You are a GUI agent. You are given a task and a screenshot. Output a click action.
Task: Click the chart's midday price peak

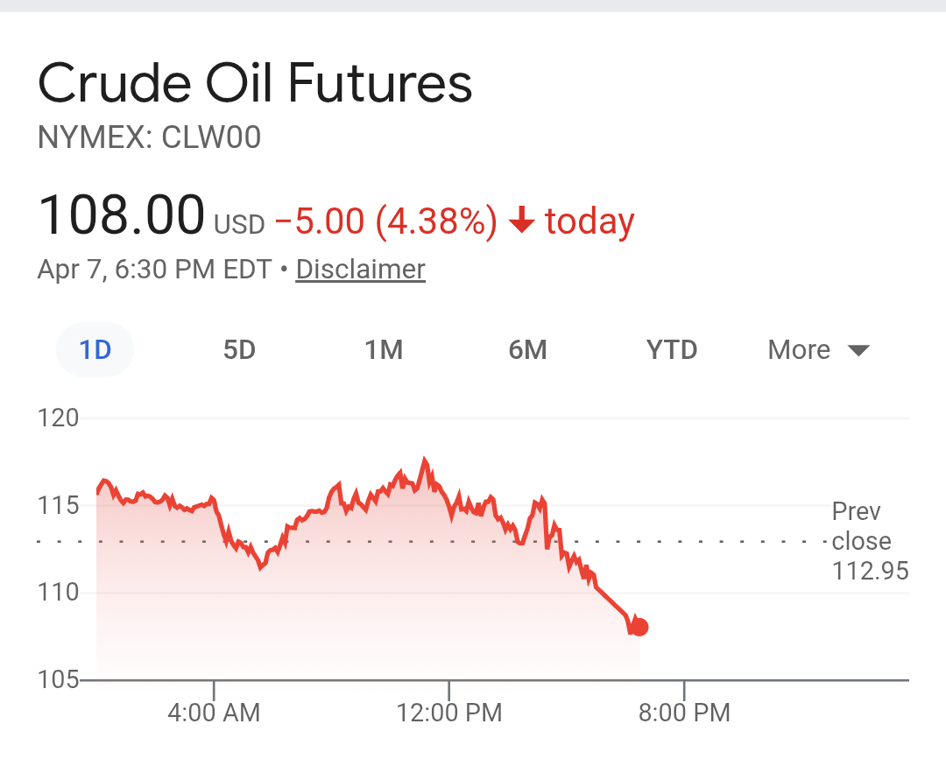pyautogui.click(x=425, y=460)
